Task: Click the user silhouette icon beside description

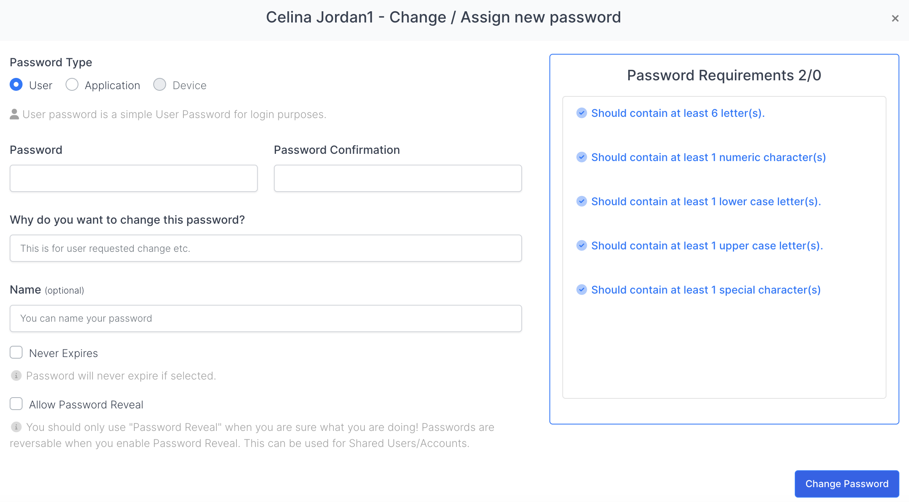Action: click(x=14, y=114)
